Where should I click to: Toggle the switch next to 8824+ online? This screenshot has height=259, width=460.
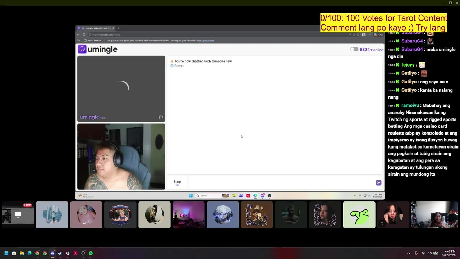[x=354, y=50]
